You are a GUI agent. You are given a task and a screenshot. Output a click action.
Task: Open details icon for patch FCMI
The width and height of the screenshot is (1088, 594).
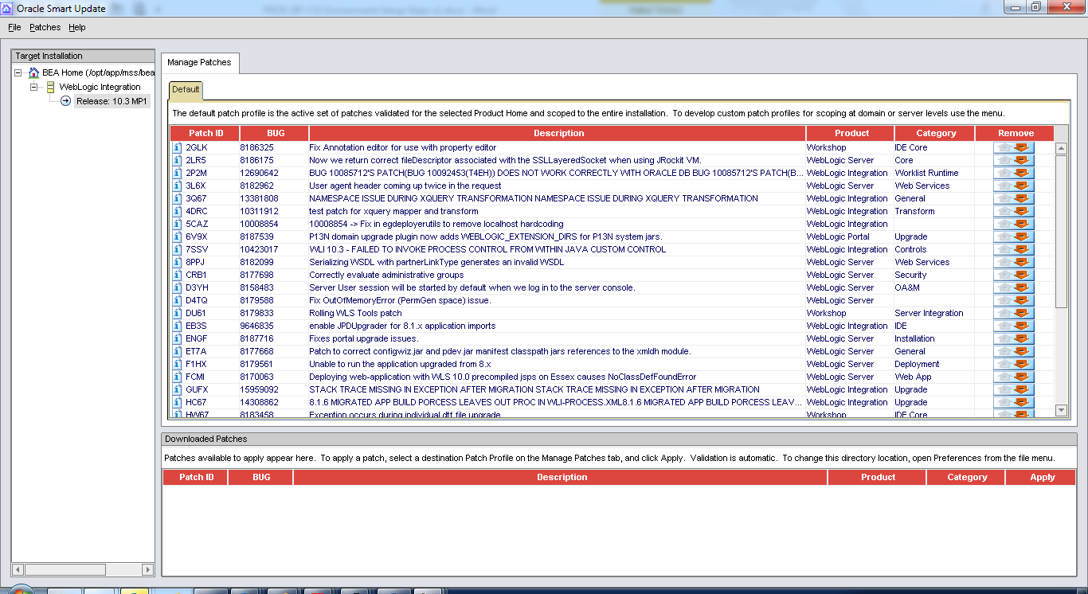point(175,377)
